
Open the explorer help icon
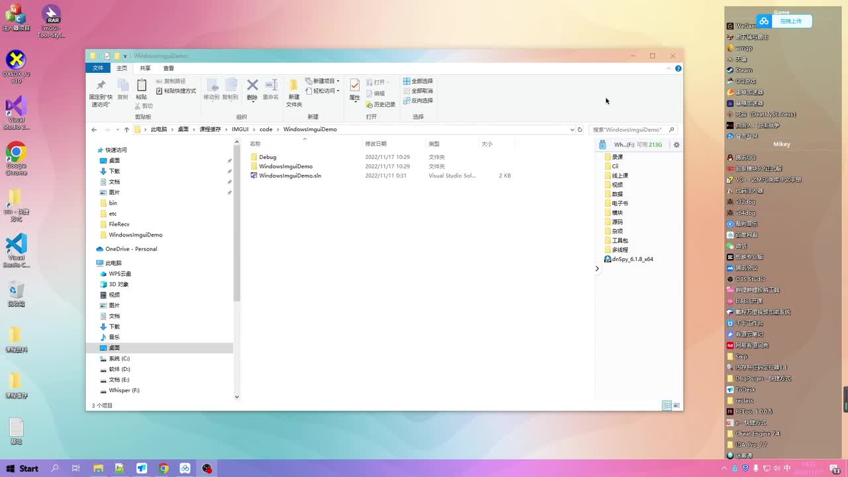[x=678, y=68]
